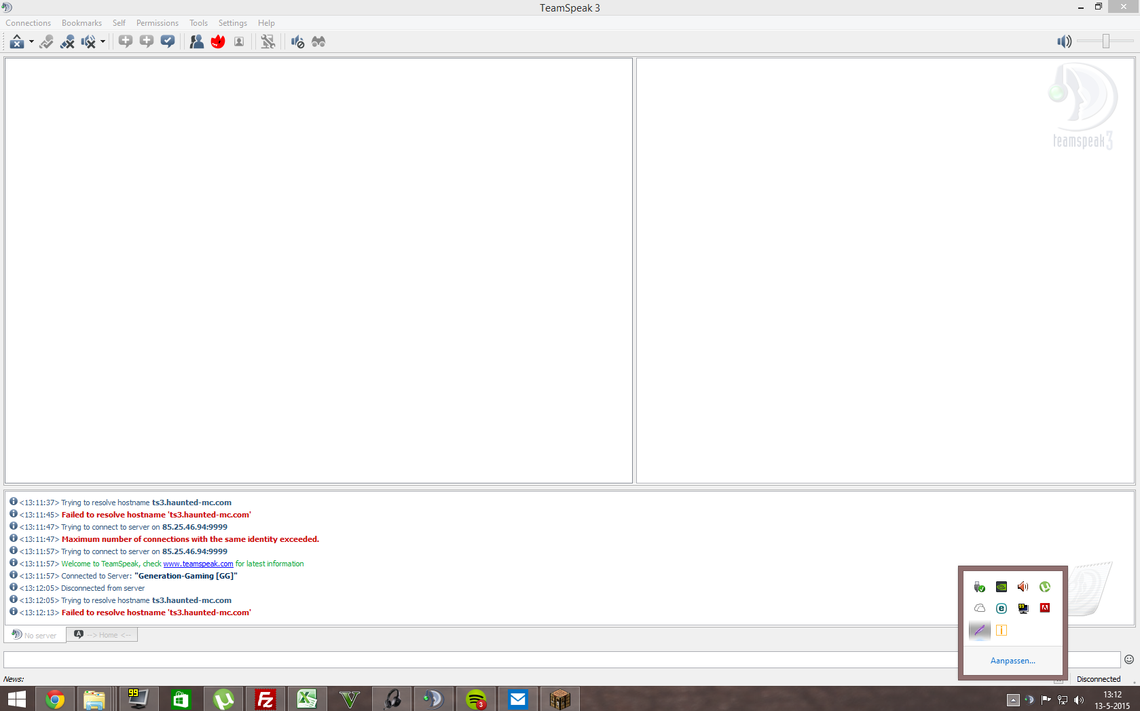Click the first gray plus speech-bubble icon
1140x711 pixels.
pos(126,42)
